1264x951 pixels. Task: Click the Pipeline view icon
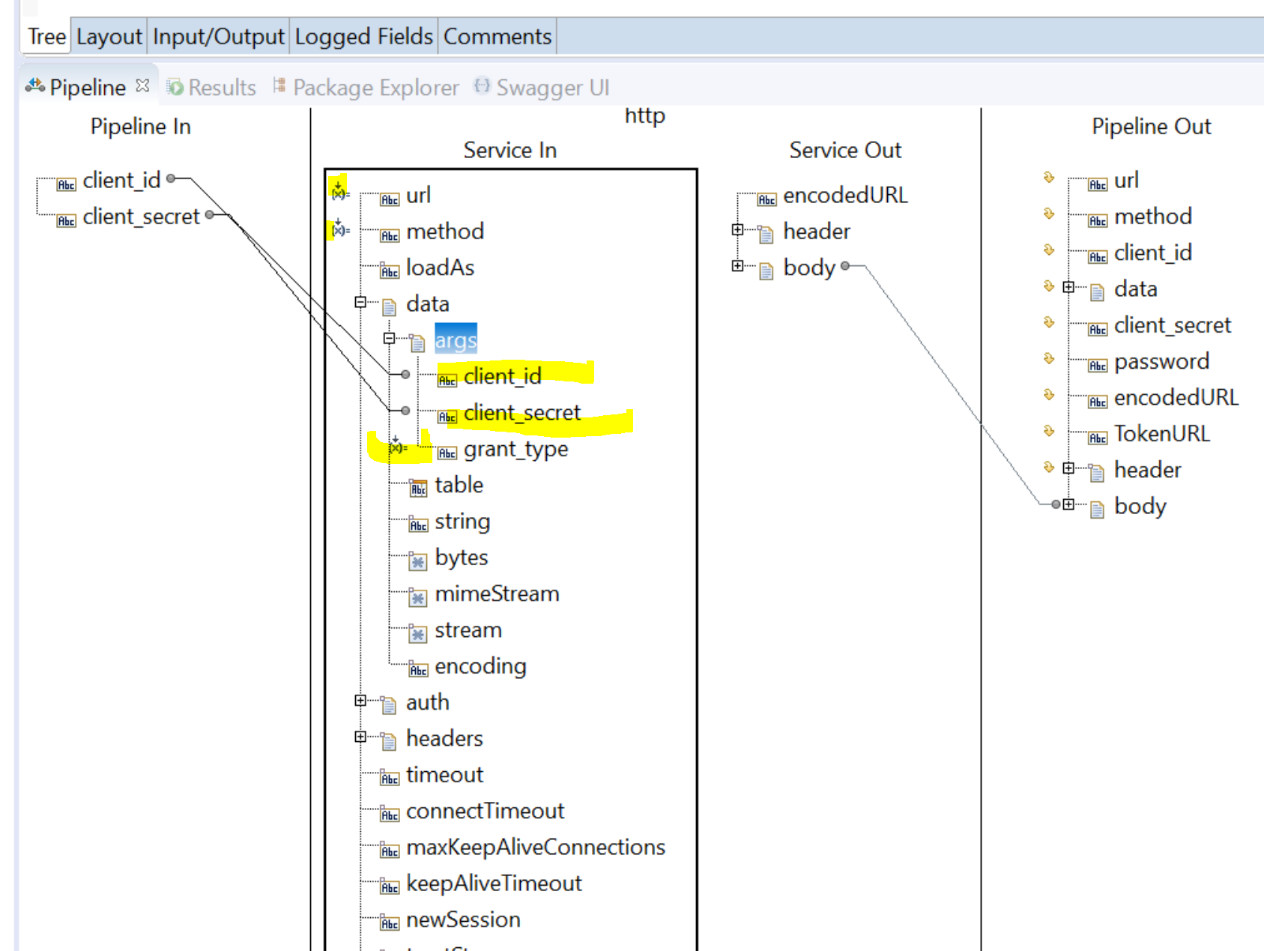[34, 86]
